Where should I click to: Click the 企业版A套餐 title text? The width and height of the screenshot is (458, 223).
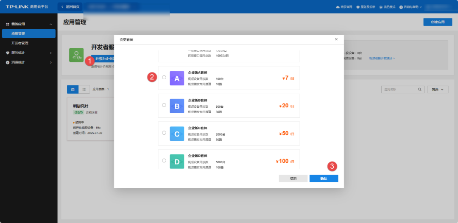[x=198, y=72]
